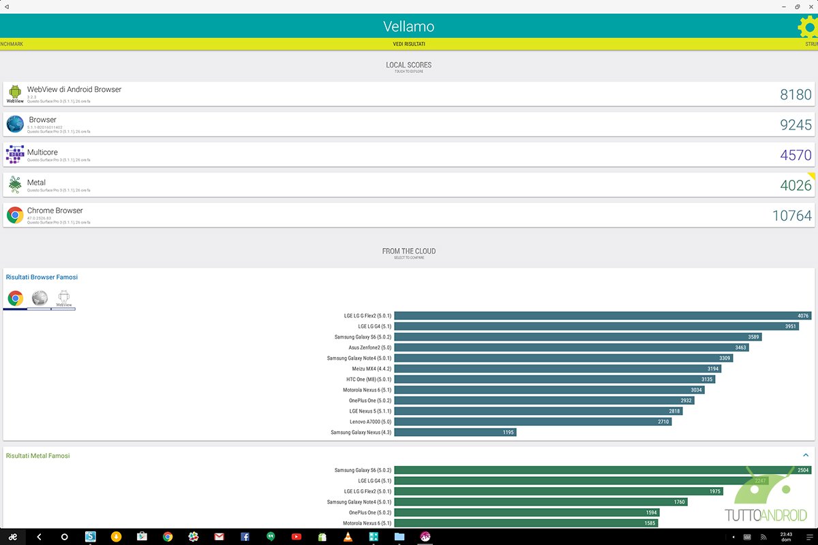
Task: Tap the WebView Android icon in local scores
Action: pos(15,94)
